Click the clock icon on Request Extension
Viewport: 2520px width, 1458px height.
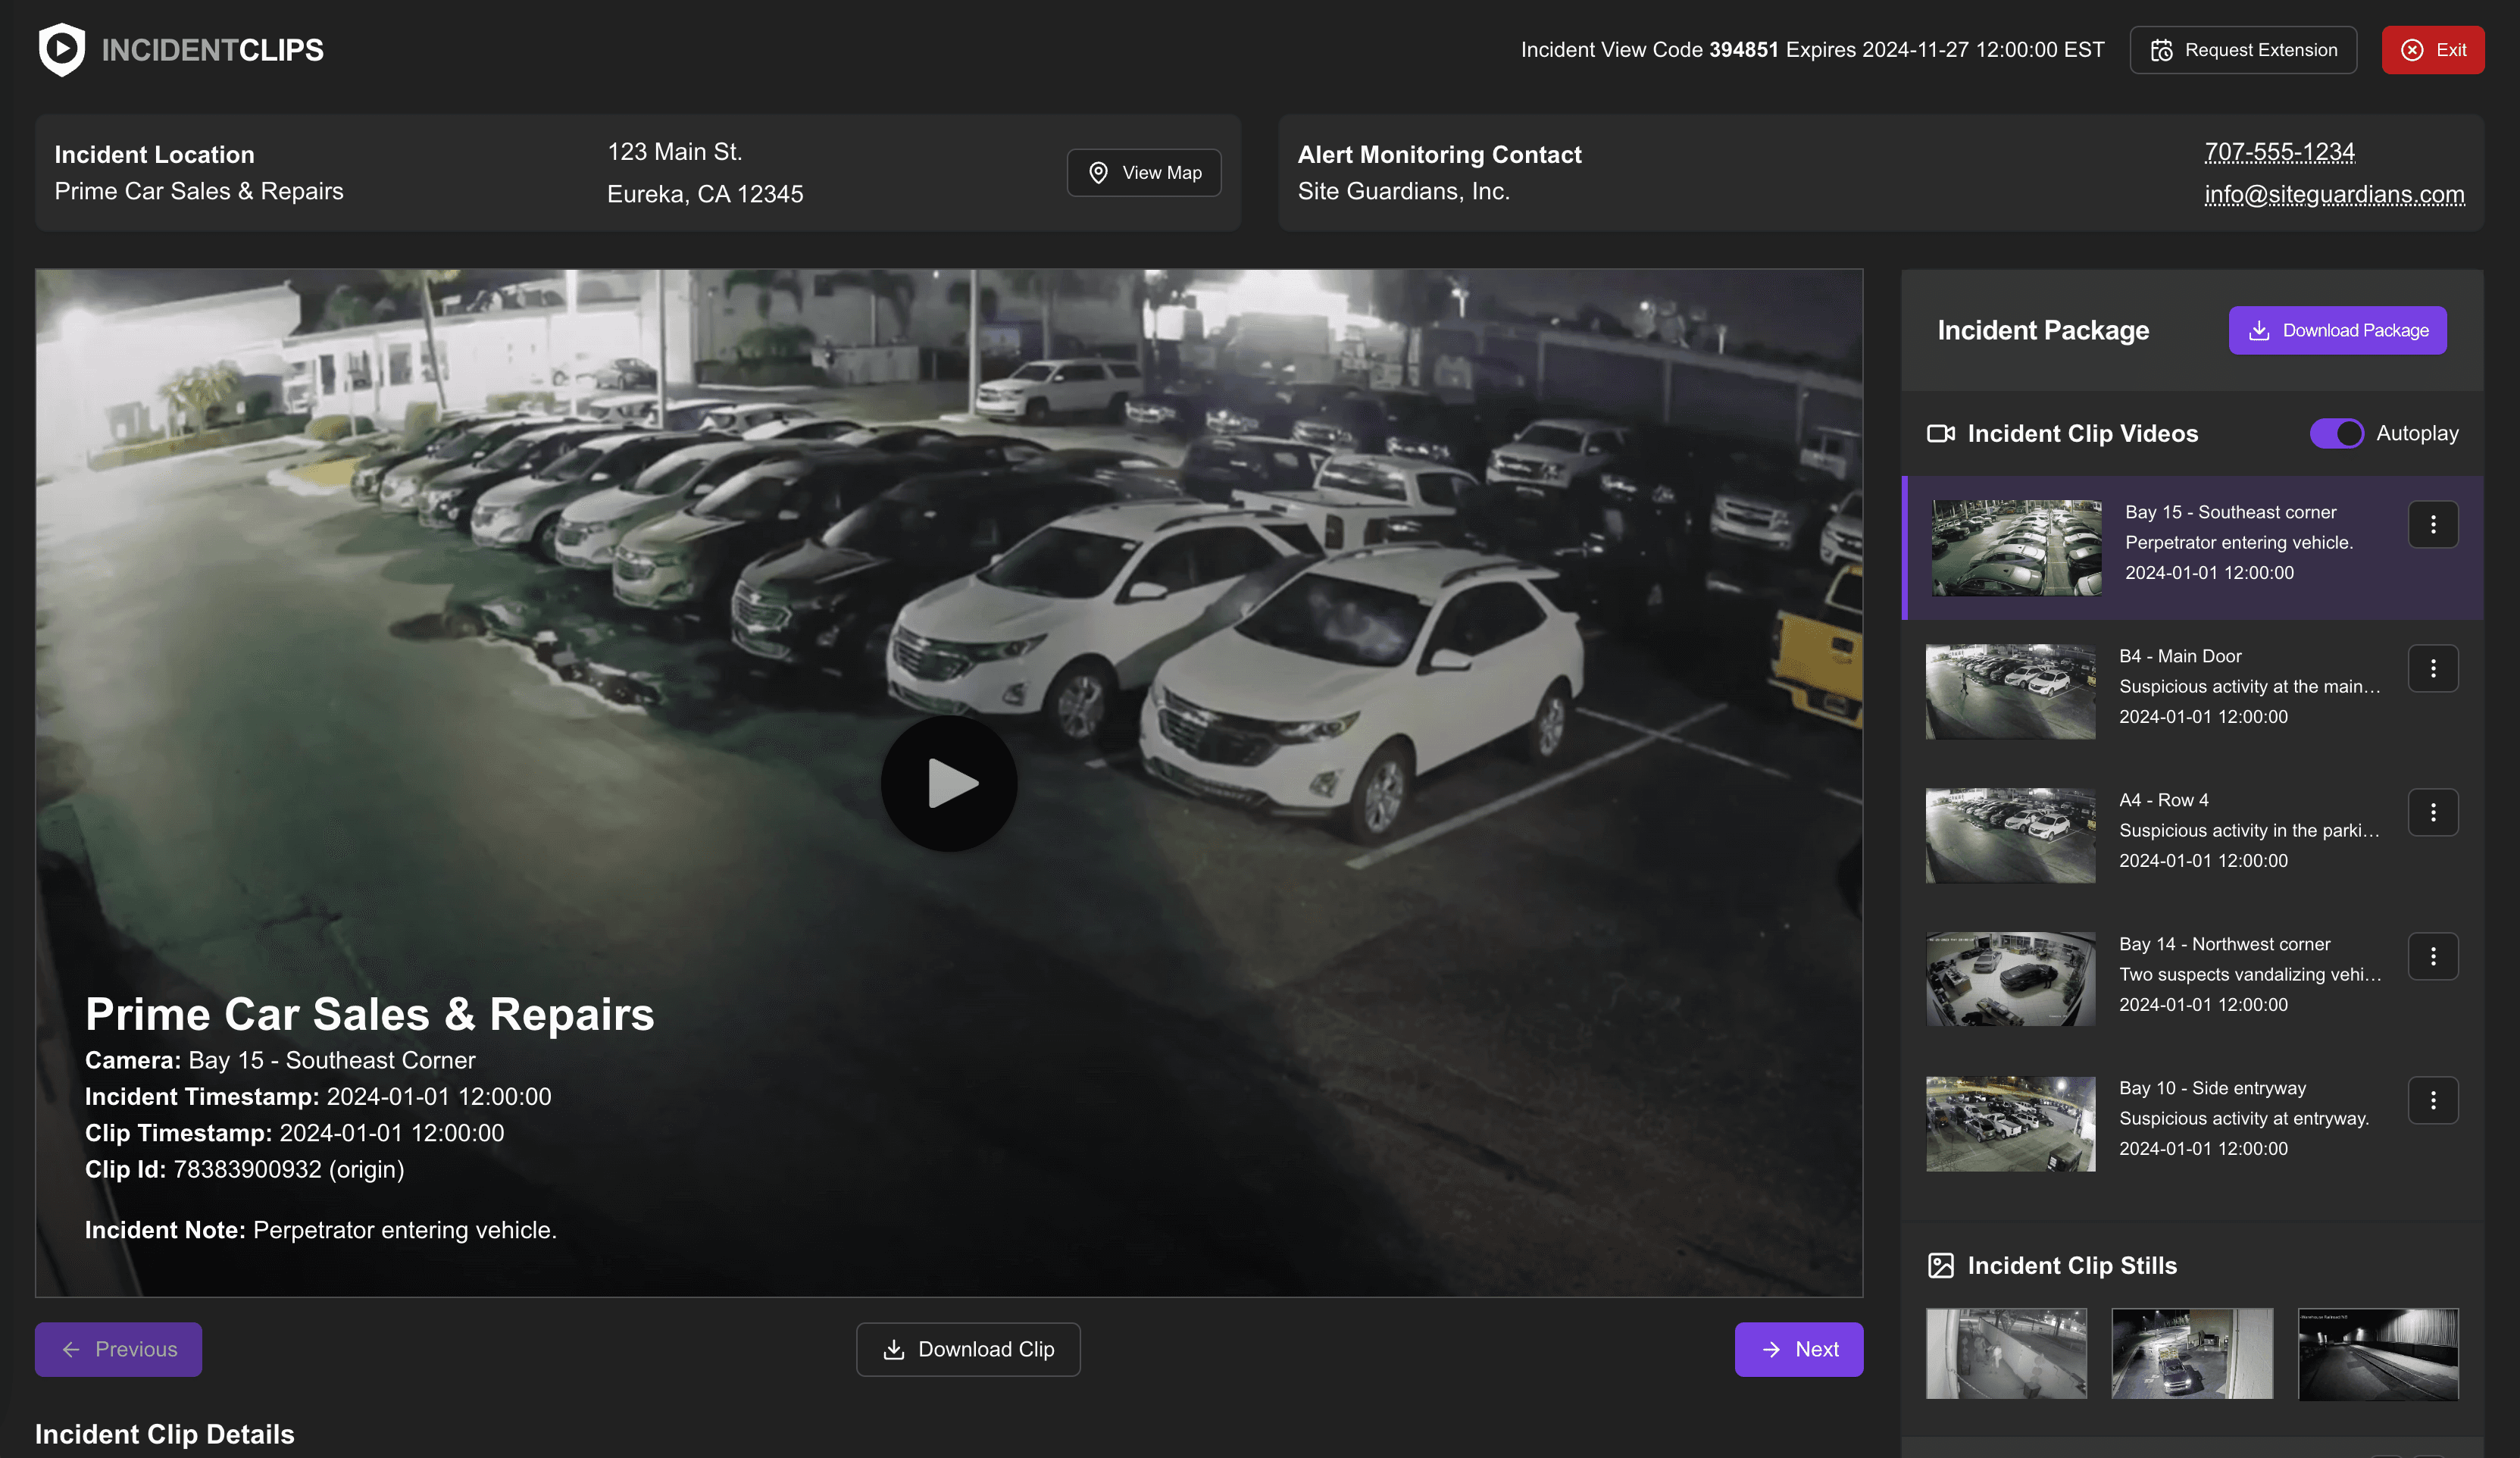pos(2160,49)
